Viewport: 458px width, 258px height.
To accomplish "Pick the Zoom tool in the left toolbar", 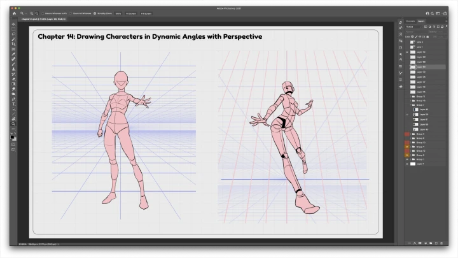I will point(13,124).
